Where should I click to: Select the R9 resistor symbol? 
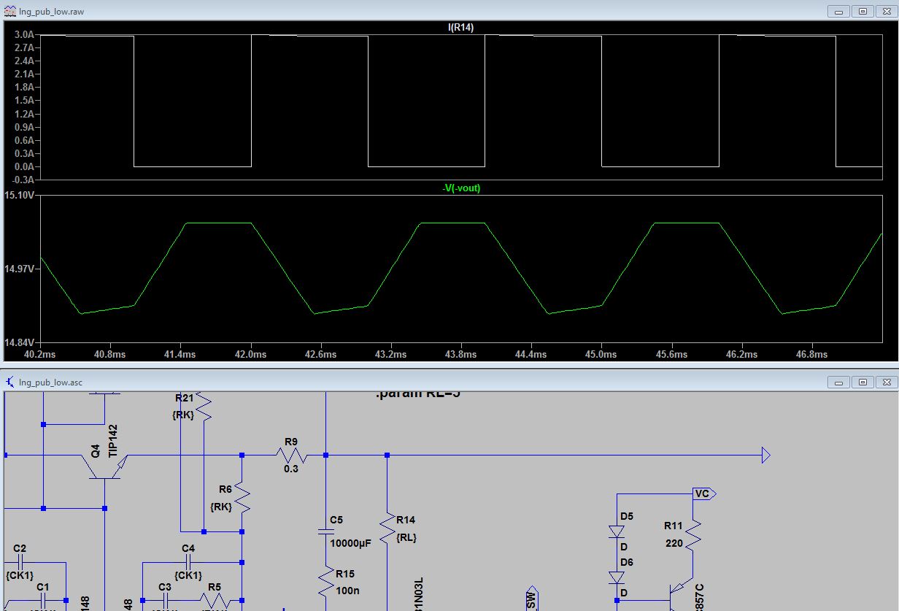pos(291,456)
